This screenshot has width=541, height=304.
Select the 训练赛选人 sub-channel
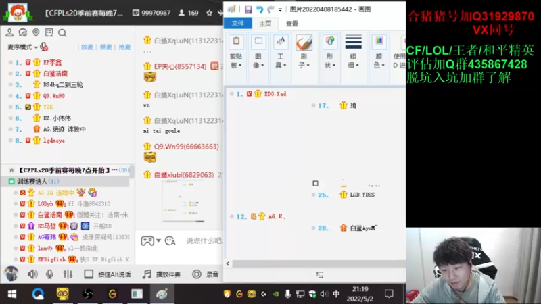point(66,181)
